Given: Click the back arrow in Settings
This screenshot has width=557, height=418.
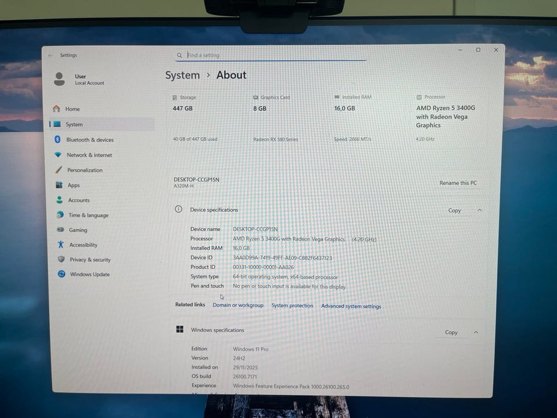Looking at the screenshot, I should click(x=50, y=56).
